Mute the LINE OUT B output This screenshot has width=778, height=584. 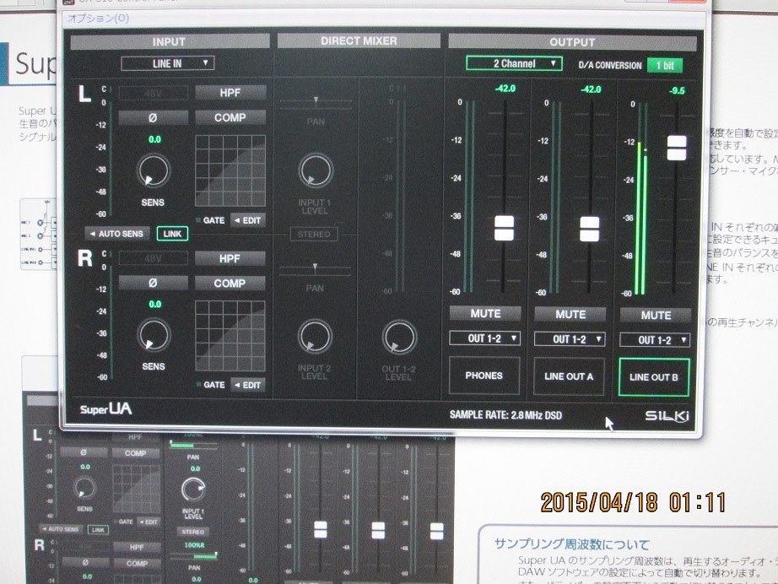[656, 316]
